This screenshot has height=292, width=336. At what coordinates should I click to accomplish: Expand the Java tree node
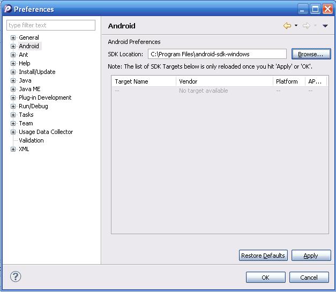(x=13, y=80)
